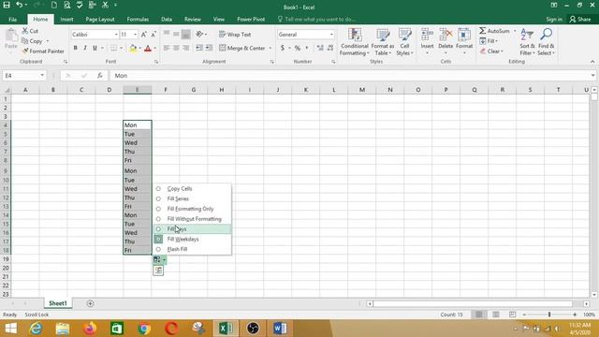Open the File tab
This screenshot has height=337, width=599.
point(12,19)
